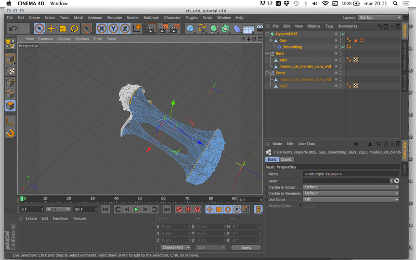
Task: Collapse the HyperNURBS tree item
Action: point(267,34)
